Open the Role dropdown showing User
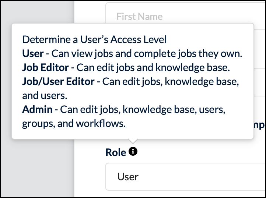The image size is (266, 198). [186, 177]
